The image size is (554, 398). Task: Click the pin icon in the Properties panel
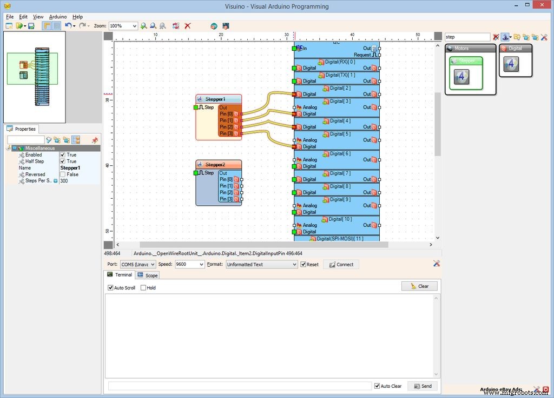coord(95,140)
